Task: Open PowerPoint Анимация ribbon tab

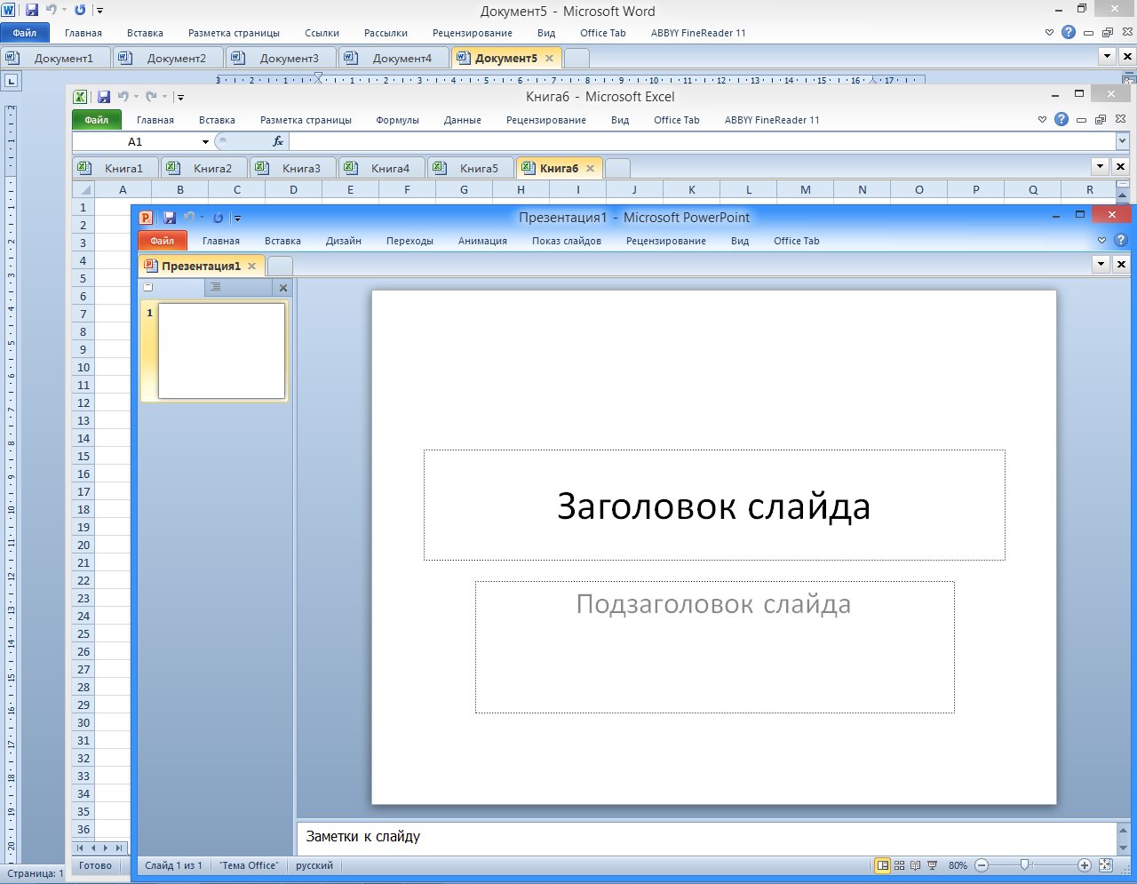Action: tap(482, 241)
